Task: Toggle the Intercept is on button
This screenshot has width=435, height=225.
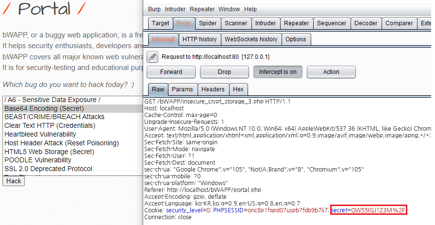Action: [278, 71]
